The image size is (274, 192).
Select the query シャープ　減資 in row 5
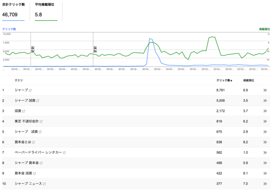[26, 132]
